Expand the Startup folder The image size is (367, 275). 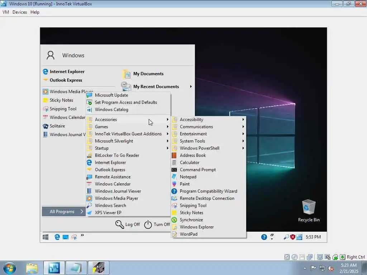128,148
